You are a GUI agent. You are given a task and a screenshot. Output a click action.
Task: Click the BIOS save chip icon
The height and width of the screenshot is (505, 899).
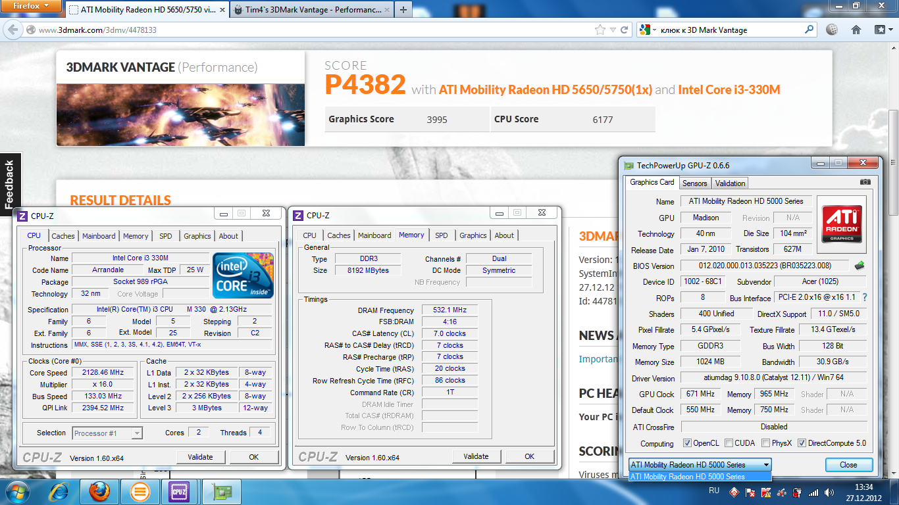point(860,266)
